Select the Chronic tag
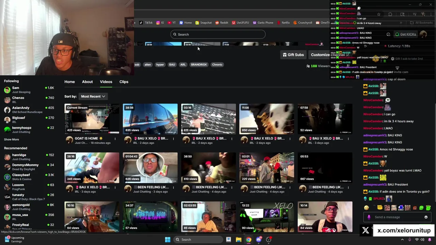436x245 pixels. 217,65
